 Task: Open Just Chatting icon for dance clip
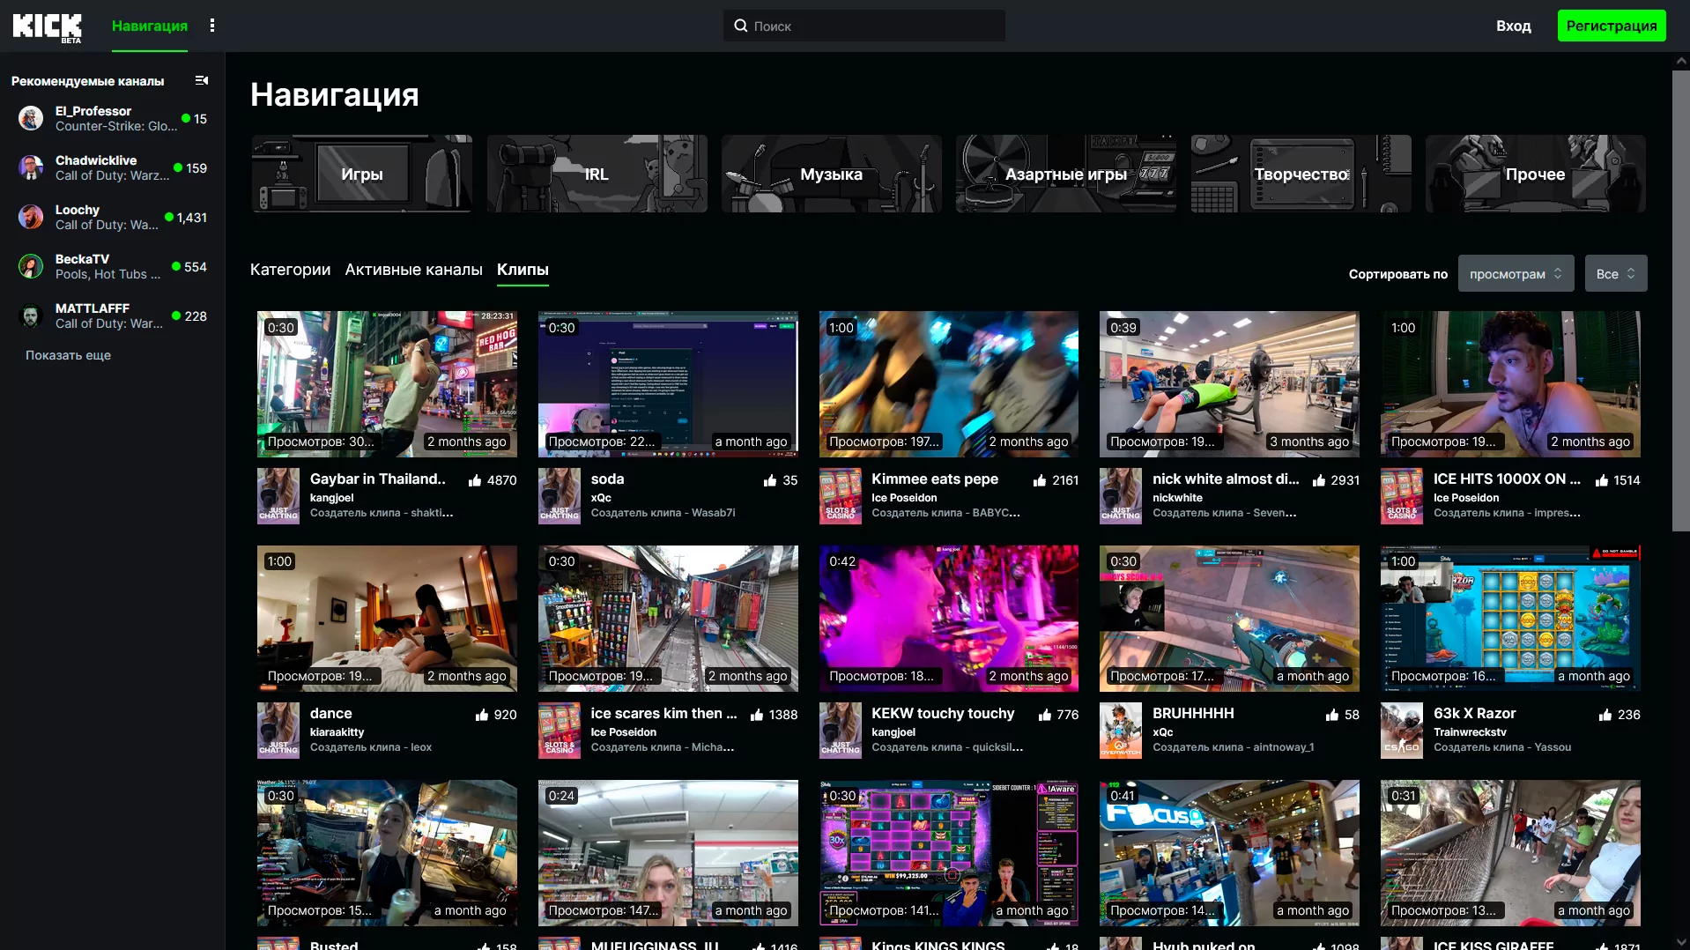pos(278,731)
